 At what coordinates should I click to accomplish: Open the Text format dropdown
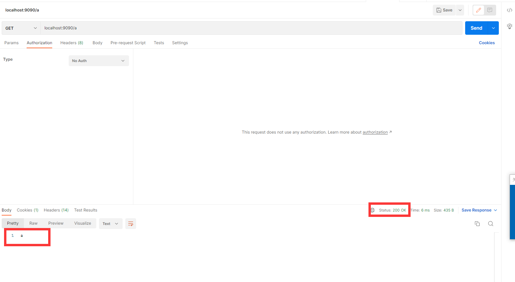click(110, 224)
